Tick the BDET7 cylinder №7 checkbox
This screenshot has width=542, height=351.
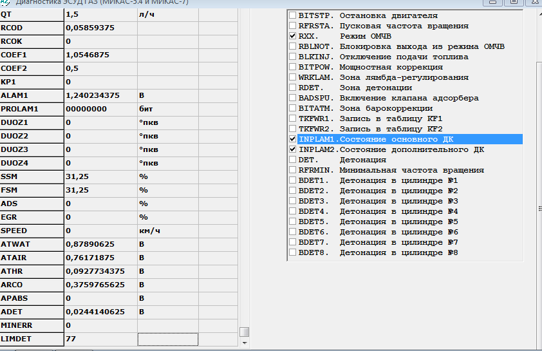click(292, 242)
